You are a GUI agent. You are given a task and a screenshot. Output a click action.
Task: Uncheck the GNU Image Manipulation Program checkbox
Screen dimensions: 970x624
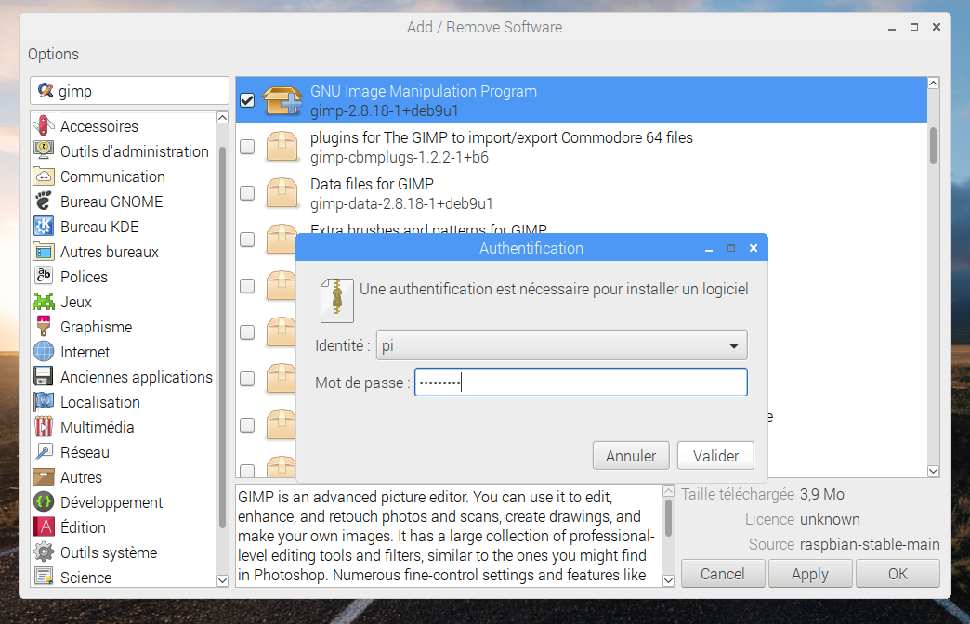[x=247, y=100]
